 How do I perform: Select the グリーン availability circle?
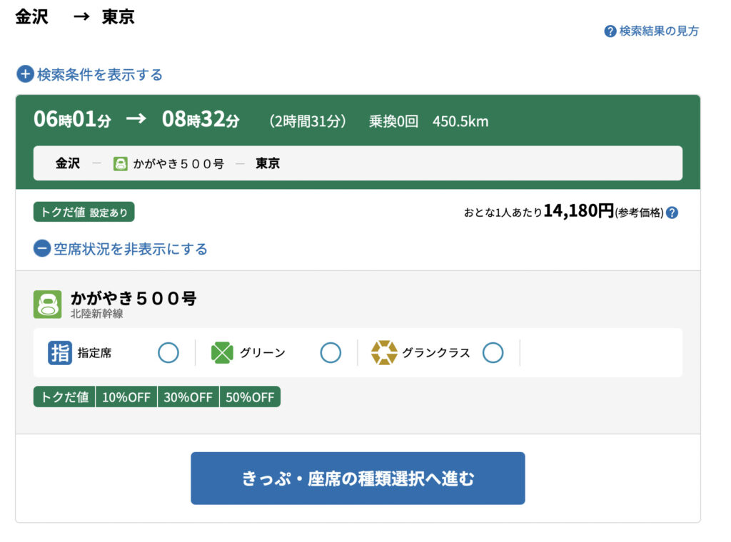(331, 352)
